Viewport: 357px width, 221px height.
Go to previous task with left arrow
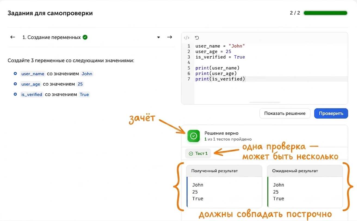coord(13,37)
